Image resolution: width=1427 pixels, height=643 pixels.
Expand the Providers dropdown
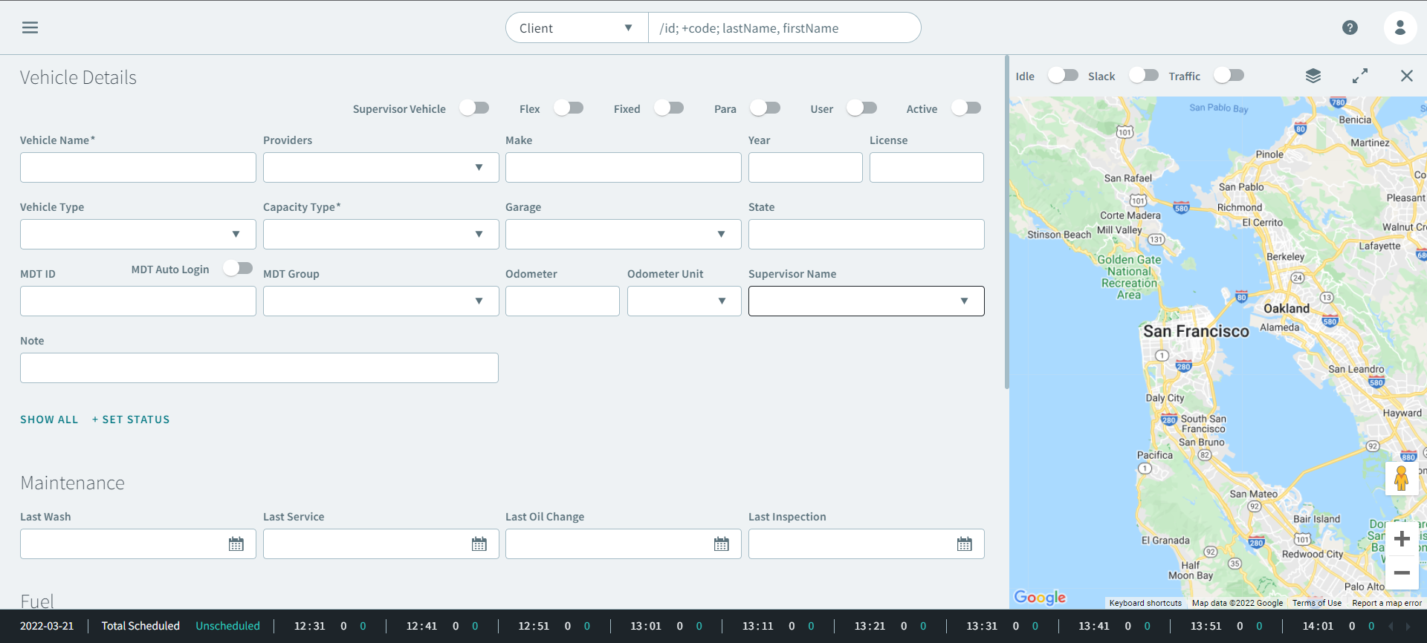pyautogui.click(x=381, y=168)
